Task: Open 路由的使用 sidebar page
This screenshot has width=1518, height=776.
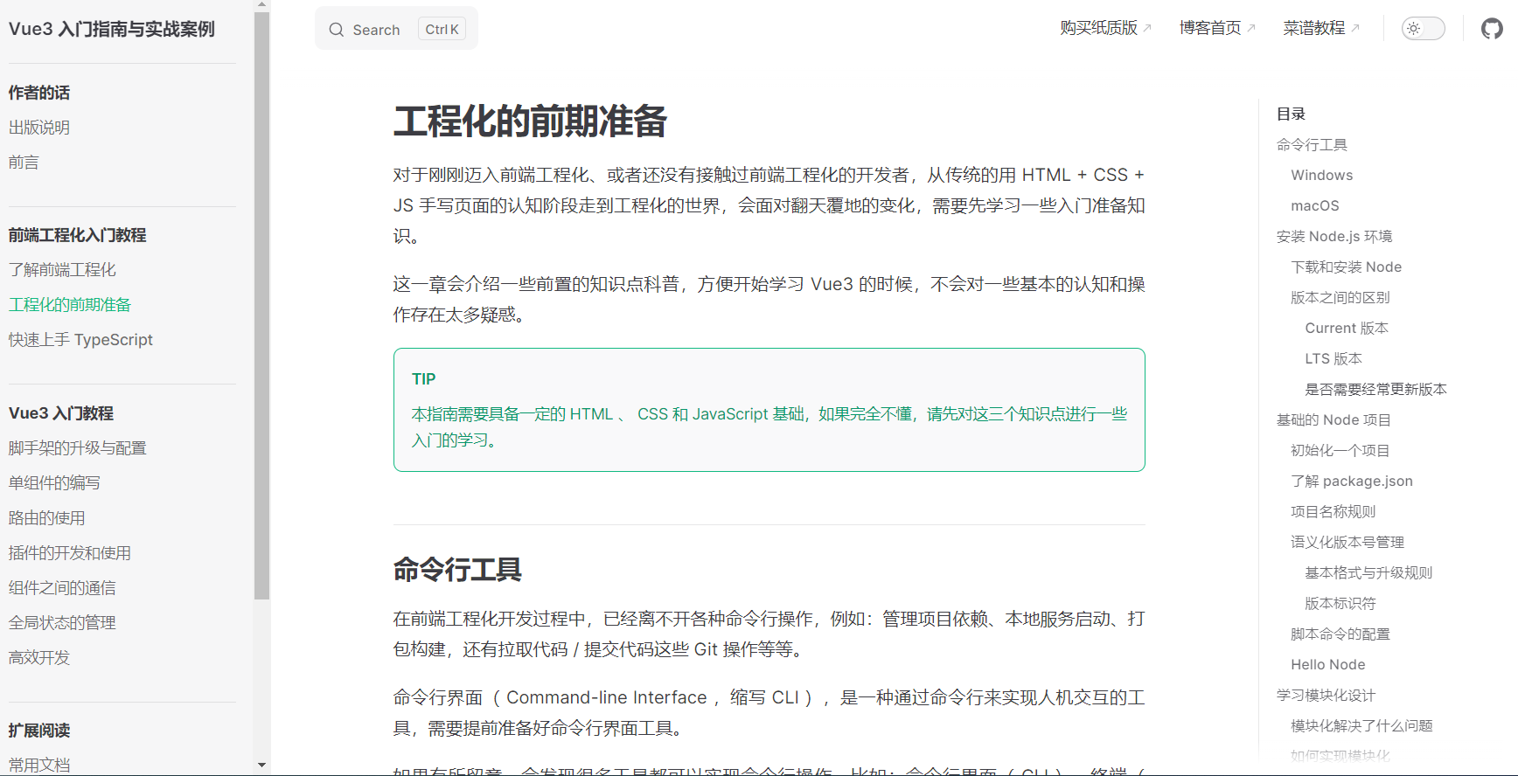Action: [47, 518]
